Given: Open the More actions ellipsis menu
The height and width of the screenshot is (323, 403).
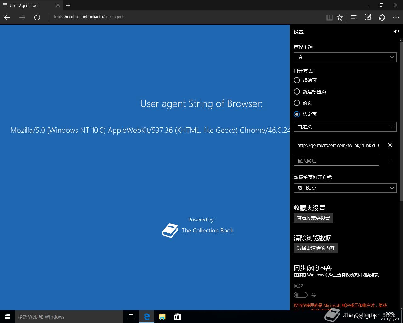Looking at the screenshot, I should (396, 17).
